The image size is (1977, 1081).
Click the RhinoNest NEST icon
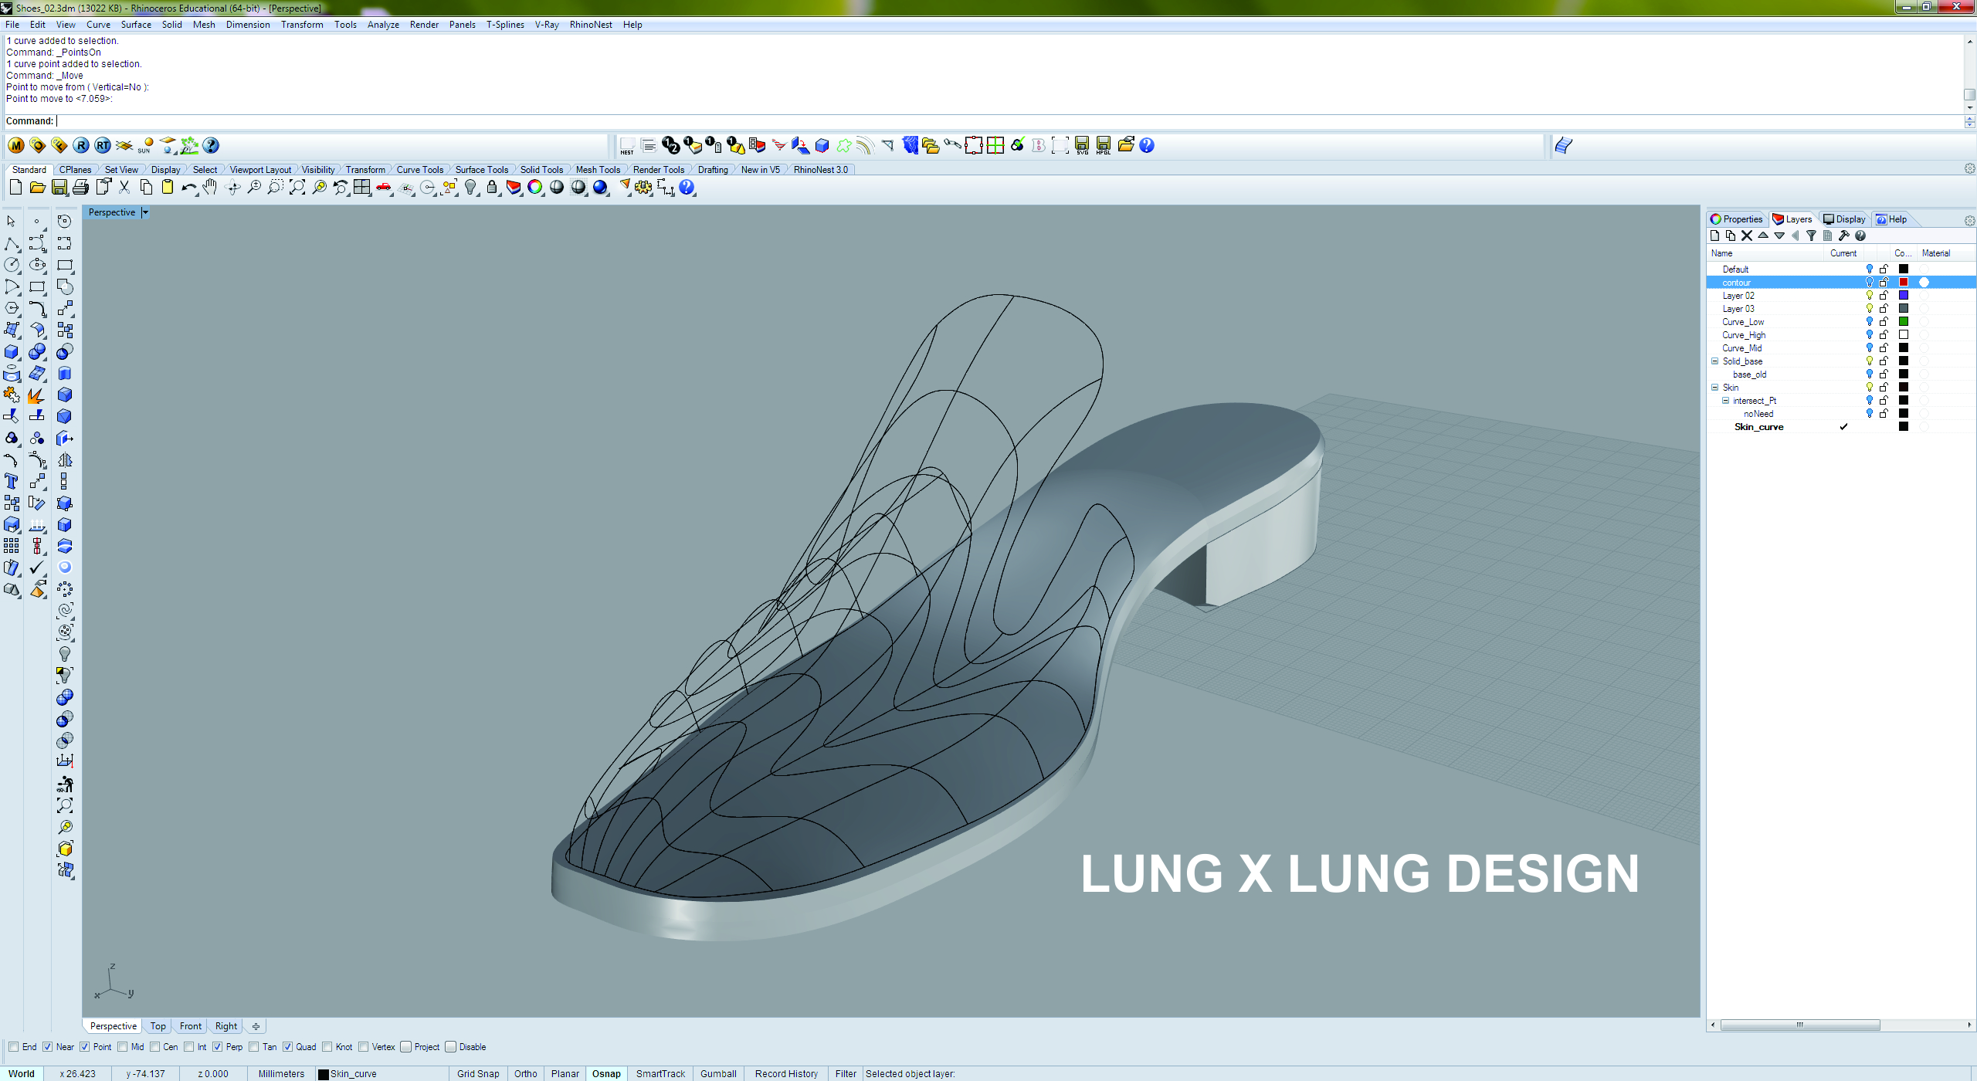627,145
